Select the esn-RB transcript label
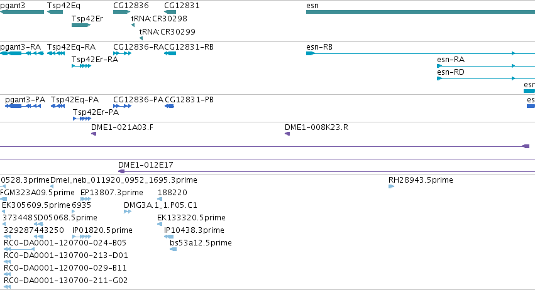The height and width of the screenshot is (290, 535). (319, 47)
